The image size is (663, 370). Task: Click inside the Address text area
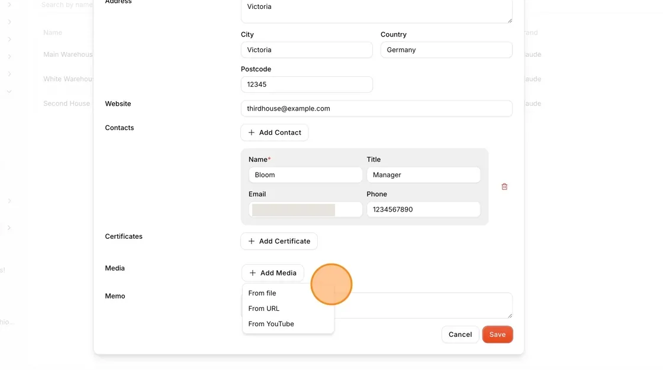click(376, 11)
